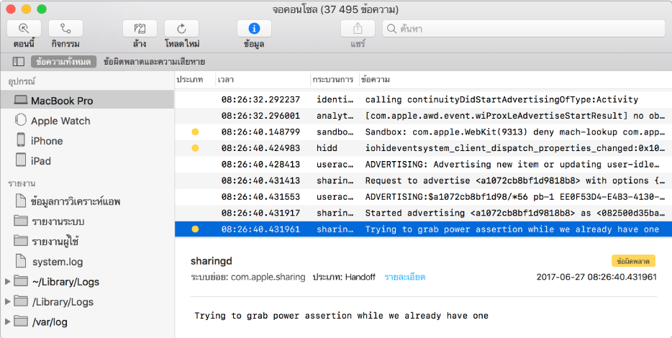This screenshot has height=338, width=672.
Task: Select the 08:26:32.292237 identi… log row
Action: coord(424,99)
